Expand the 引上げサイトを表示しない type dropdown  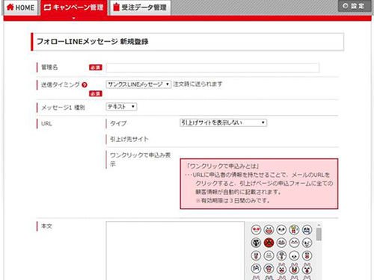pos(224,122)
